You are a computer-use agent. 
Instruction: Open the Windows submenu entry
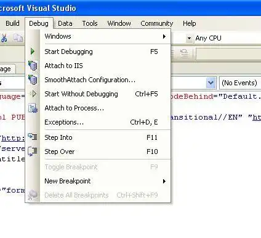click(98, 36)
